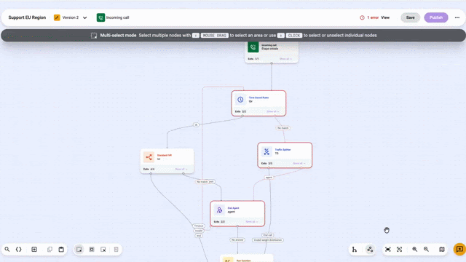The image size is (466, 262).
Task: Click the focus on selection icon
Action: pos(400,249)
